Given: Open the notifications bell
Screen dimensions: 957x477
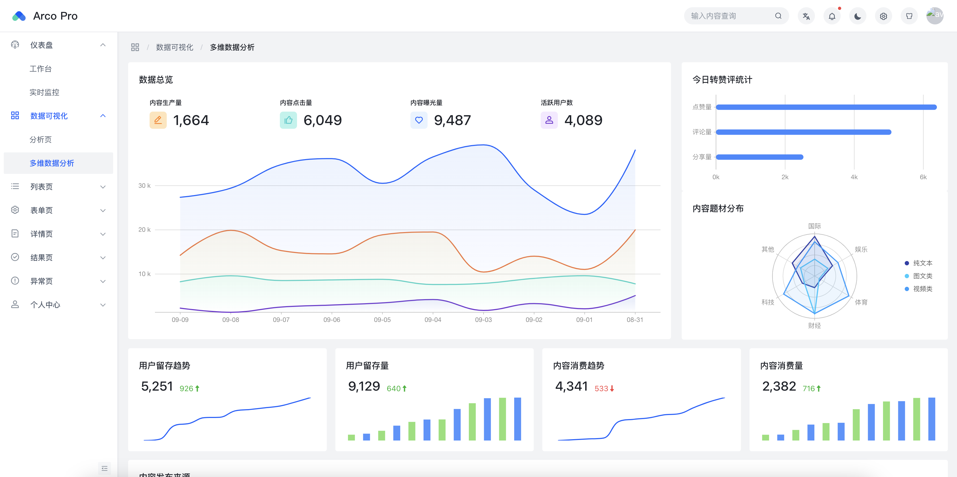Looking at the screenshot, I should pos(832,16).
